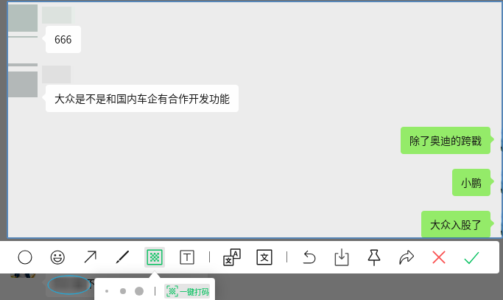Screen dimensions: 503x300
Task: Choose the smallest mosaic brush size
Action: coord(107,291)
